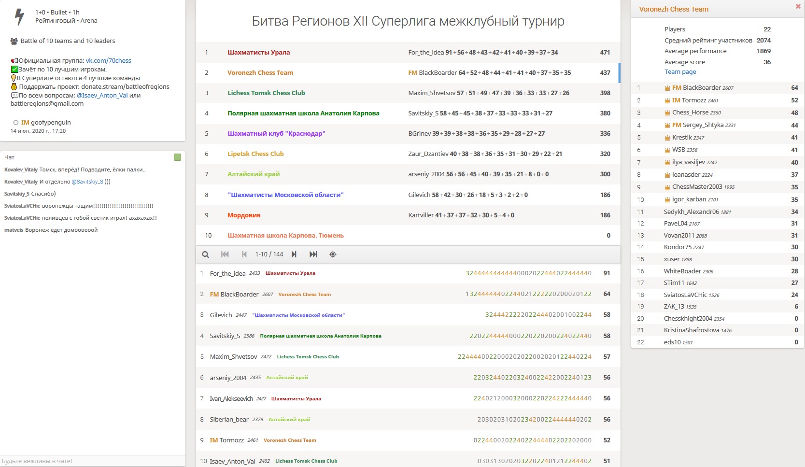Open Siberian_bear player row
Screen dimensions: 805x467
coord(408,419)
